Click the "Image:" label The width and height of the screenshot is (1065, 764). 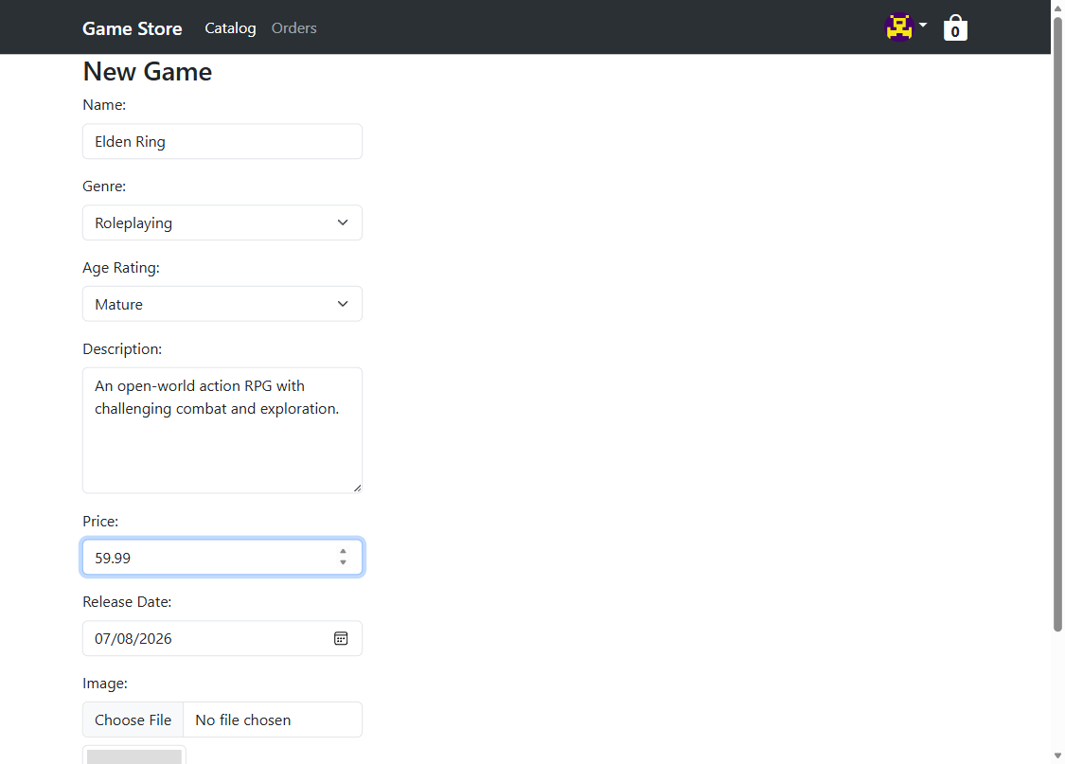pos(104,684)
